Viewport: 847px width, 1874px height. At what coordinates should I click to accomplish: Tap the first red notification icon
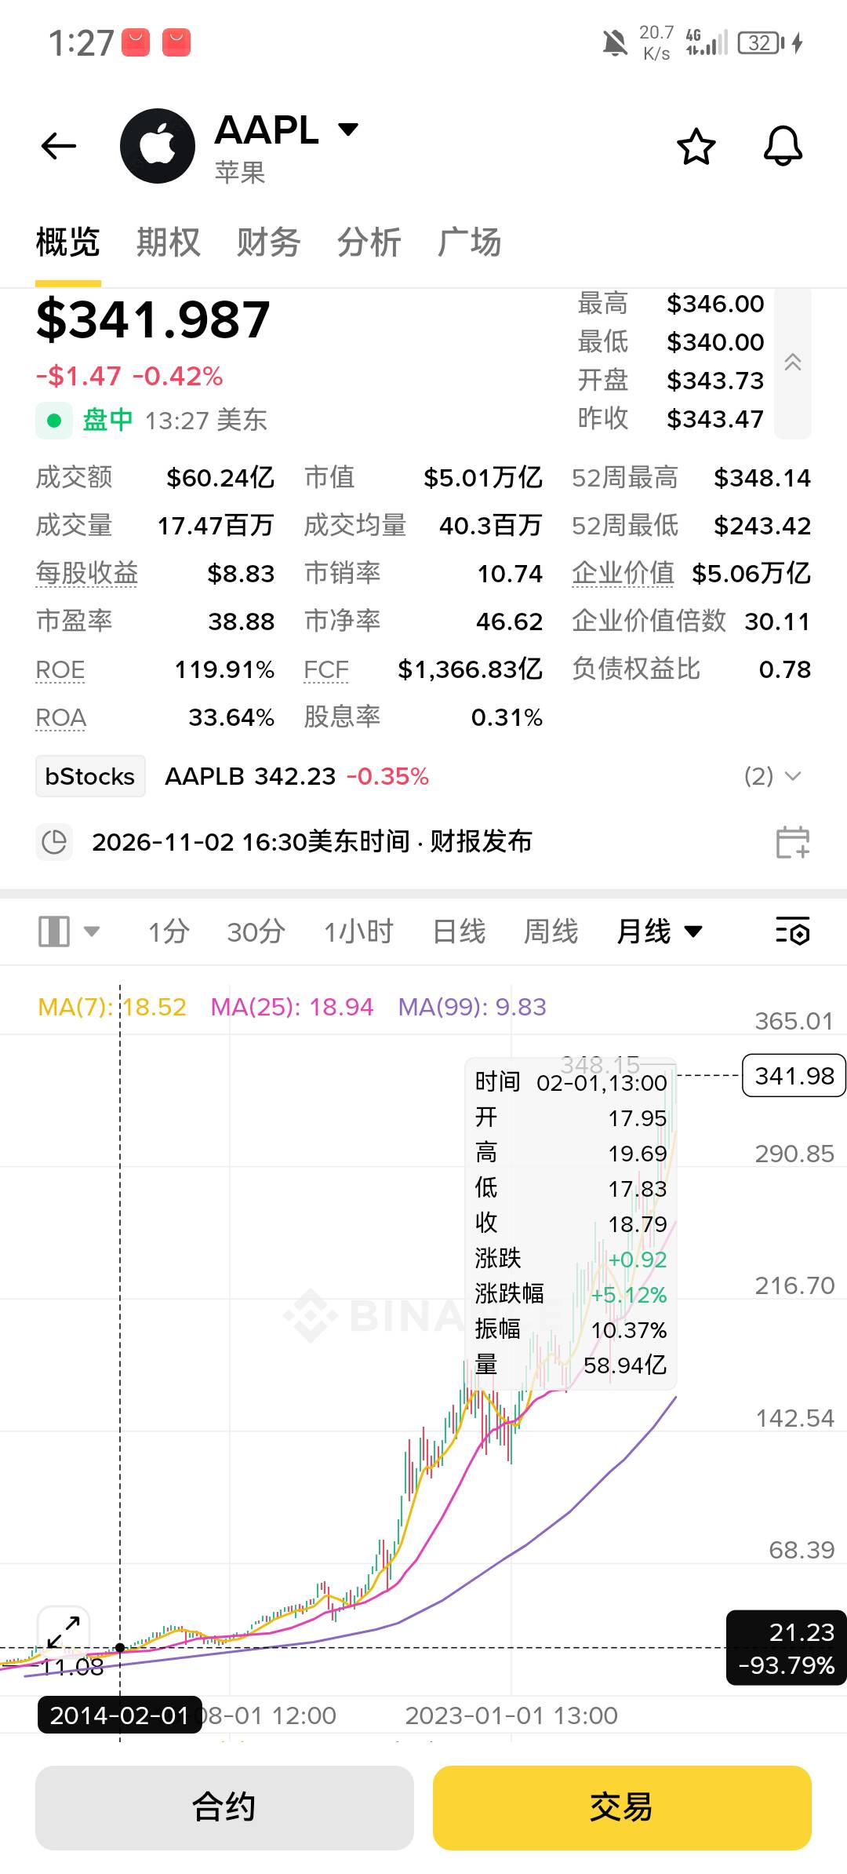pyautogui.click(x=136, y=42)
